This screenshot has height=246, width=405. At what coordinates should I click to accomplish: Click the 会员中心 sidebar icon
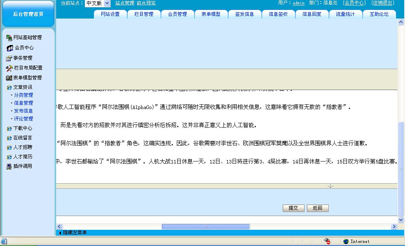click(10, 48)
